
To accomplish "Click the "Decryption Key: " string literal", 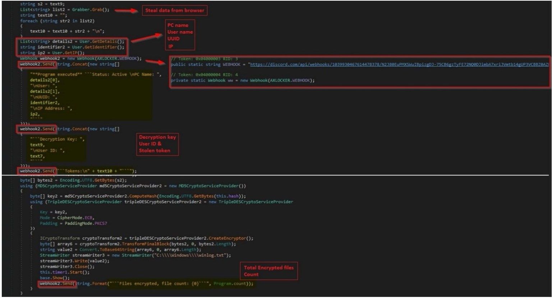I will point(57,139).
